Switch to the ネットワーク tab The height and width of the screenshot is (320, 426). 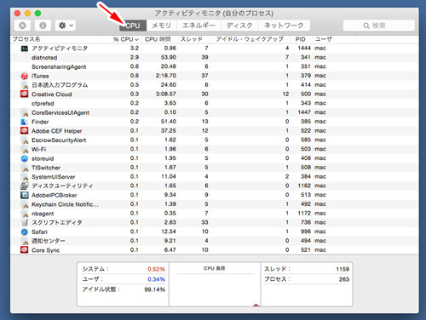(284, 26)
